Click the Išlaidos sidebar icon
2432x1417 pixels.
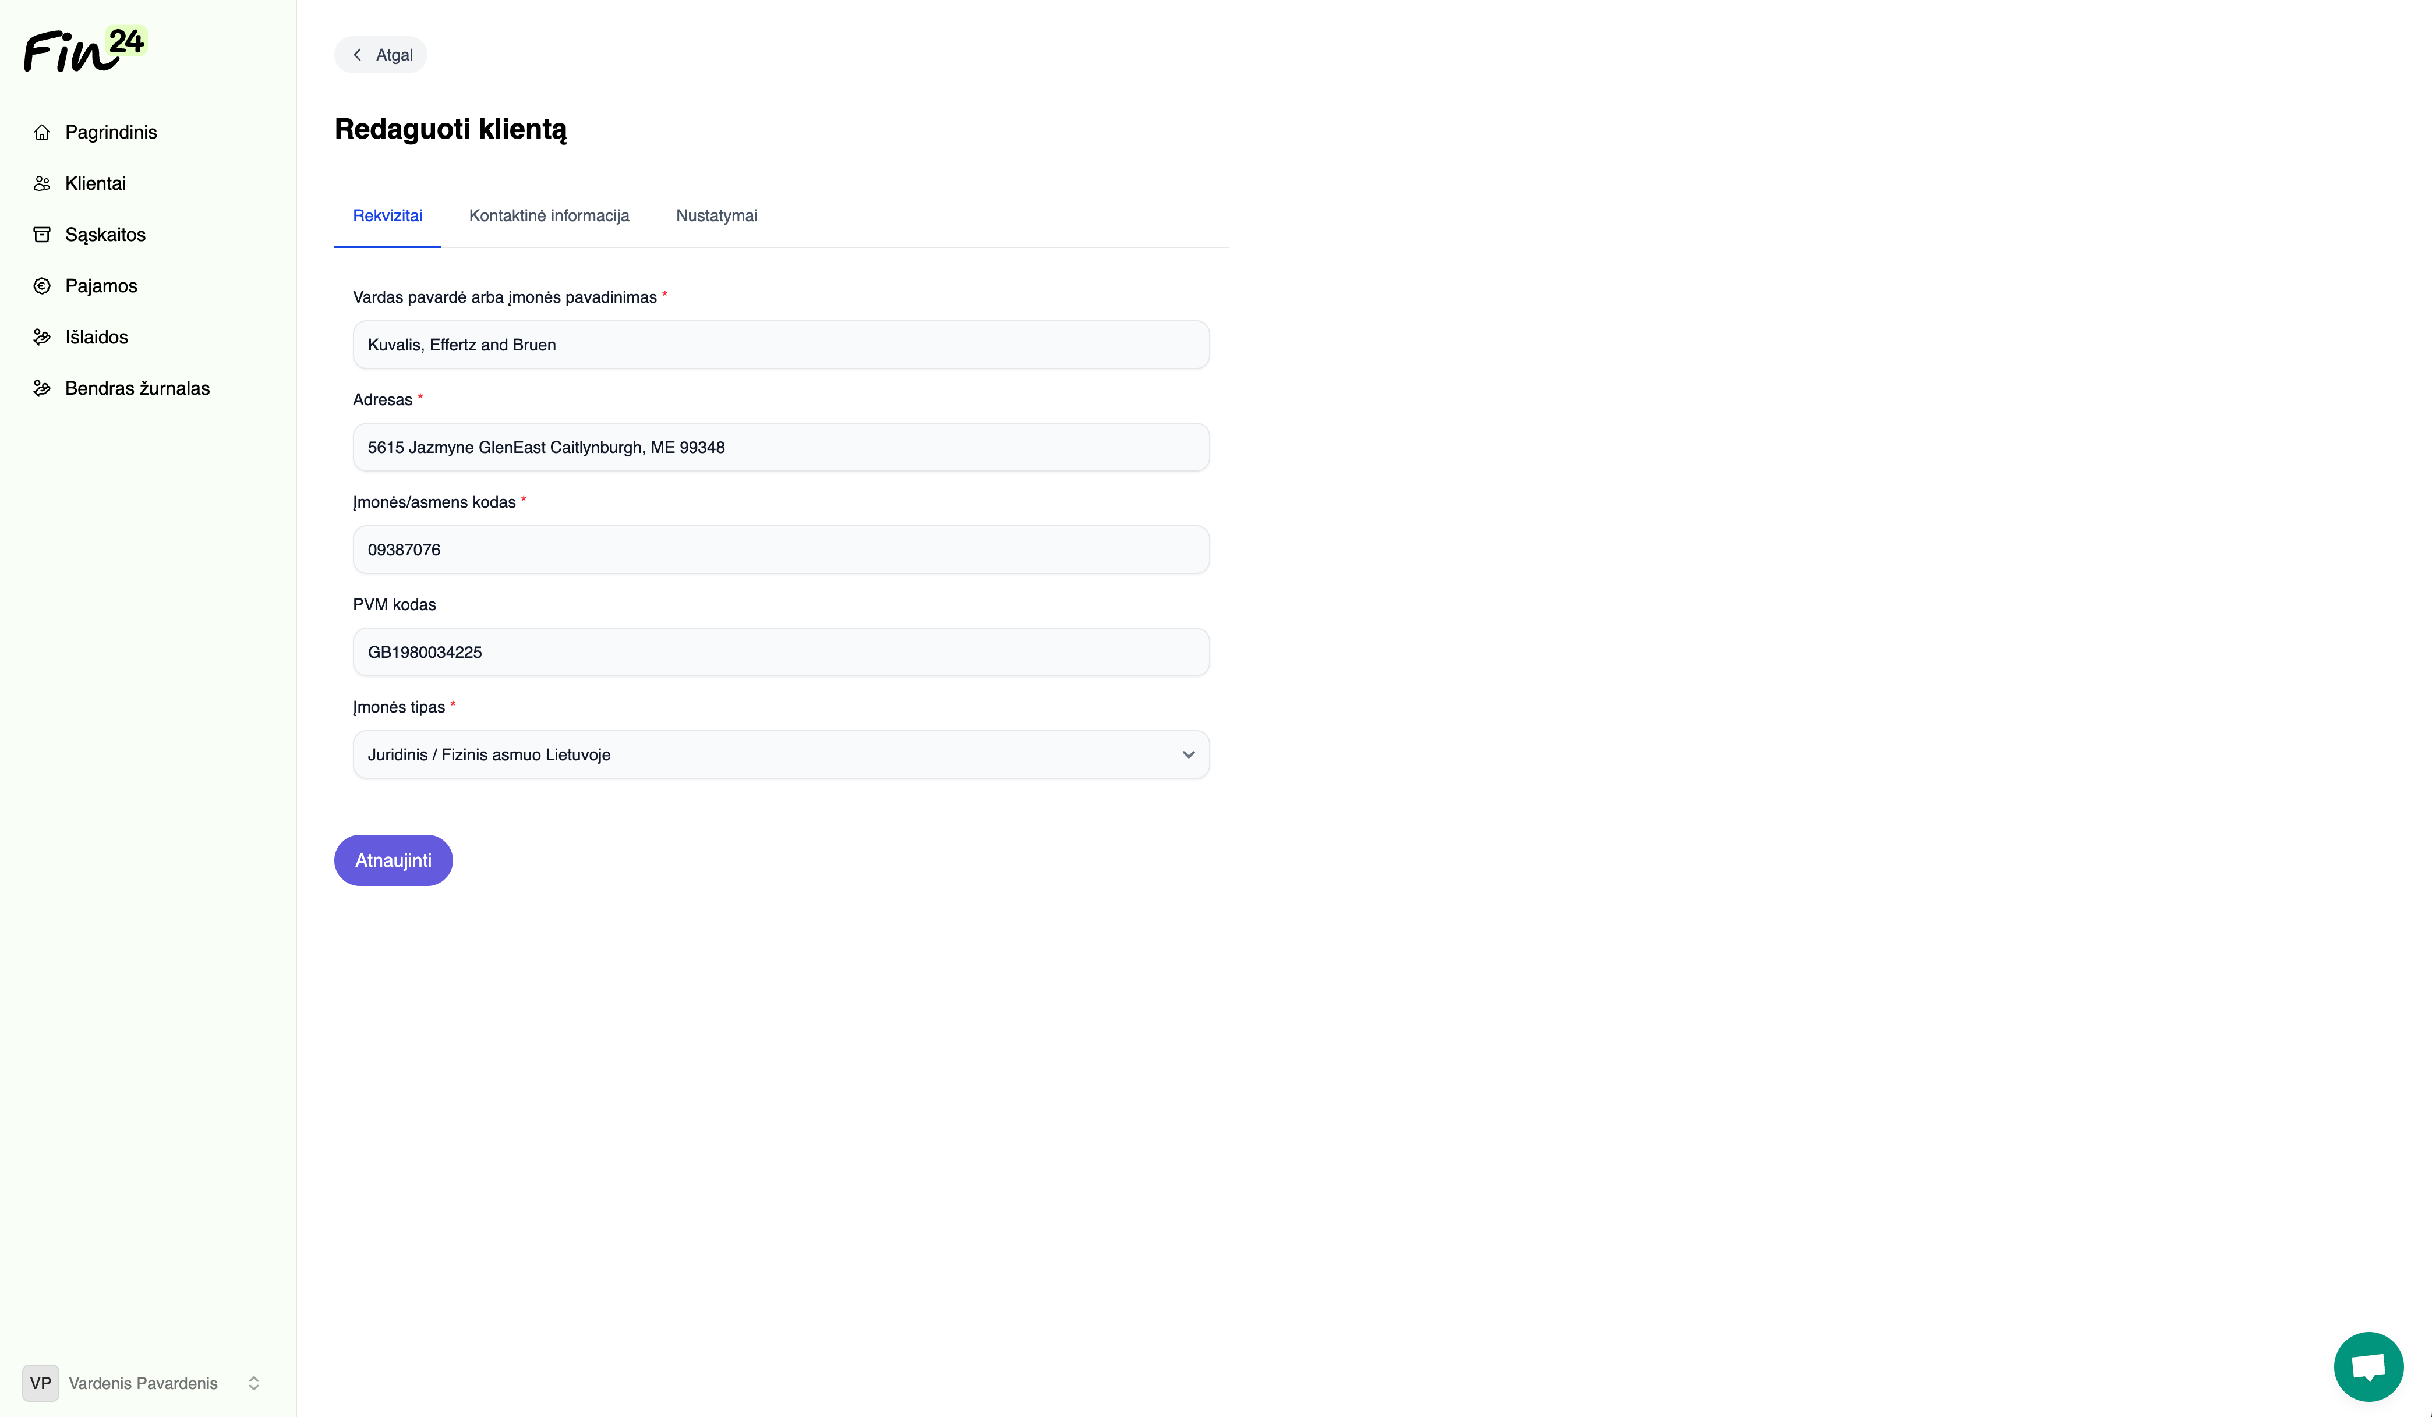pos(41,336)
